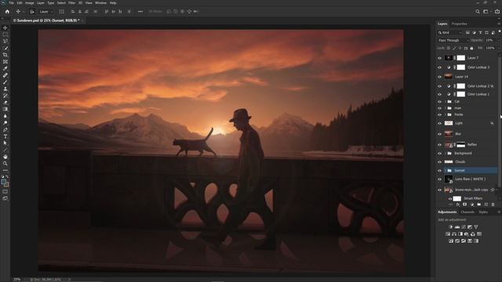This screenshot has width=502, height=282.
Task: Expand the Sunset layer group
Action: click(x=445, y=171)
